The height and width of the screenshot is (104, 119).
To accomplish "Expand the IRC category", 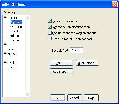I will pyautogui.click(x=5, y=45).
